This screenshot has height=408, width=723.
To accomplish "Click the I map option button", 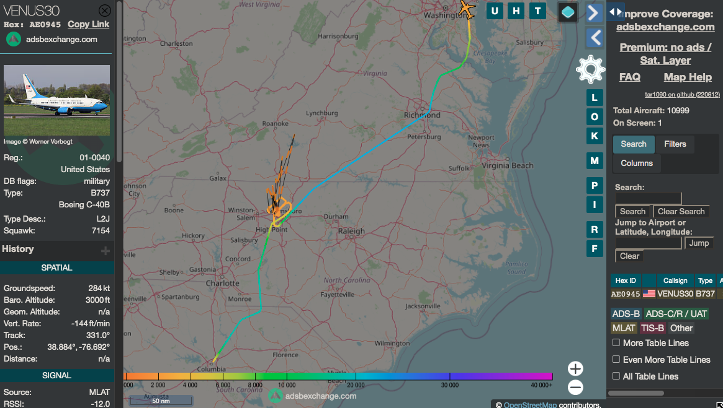I will 595,205.
